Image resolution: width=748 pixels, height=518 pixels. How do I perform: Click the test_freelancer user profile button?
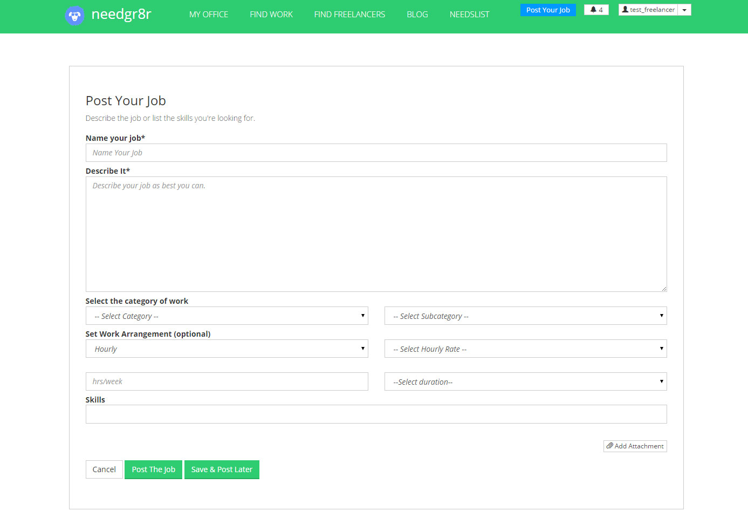(x=648, y=10)
